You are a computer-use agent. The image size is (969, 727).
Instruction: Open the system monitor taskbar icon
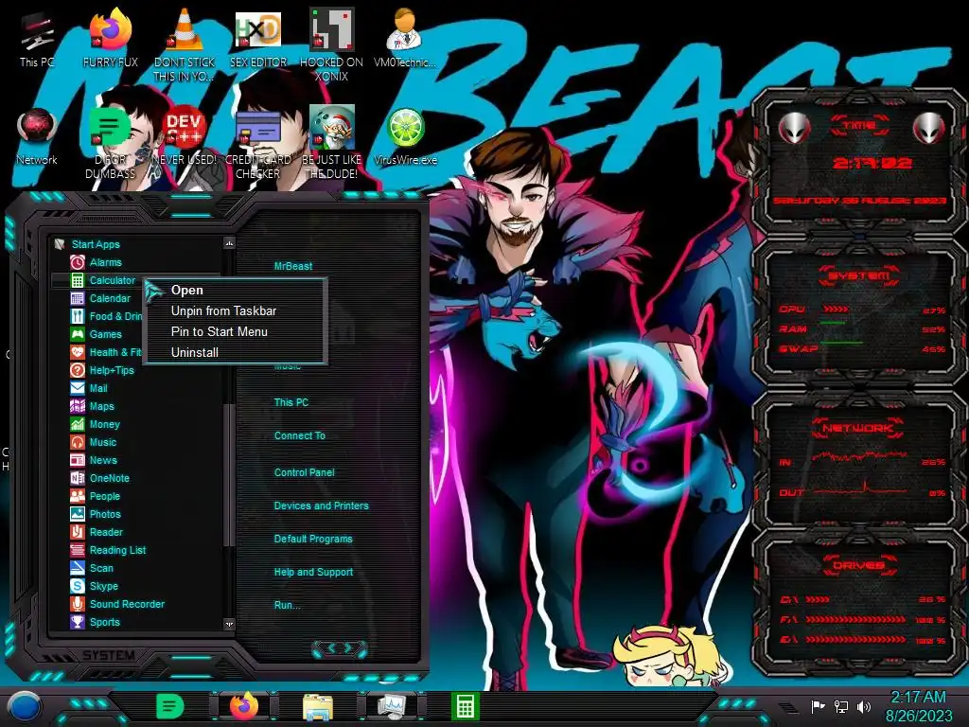tap(391, 707)
